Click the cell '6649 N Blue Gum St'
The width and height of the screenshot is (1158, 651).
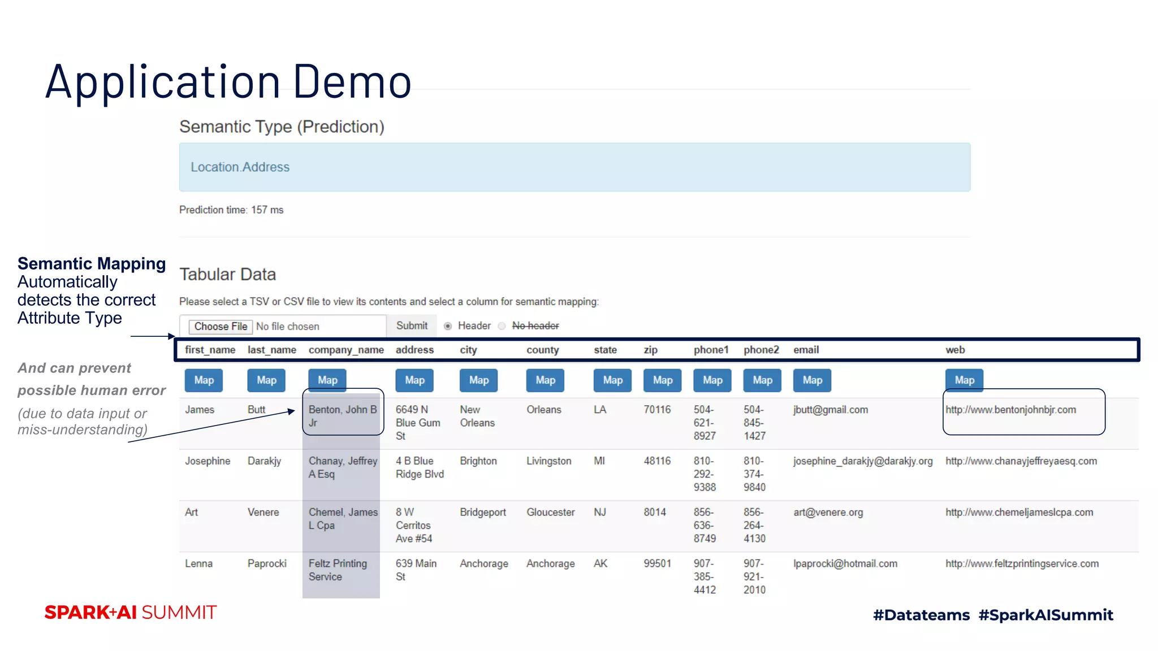418,423
